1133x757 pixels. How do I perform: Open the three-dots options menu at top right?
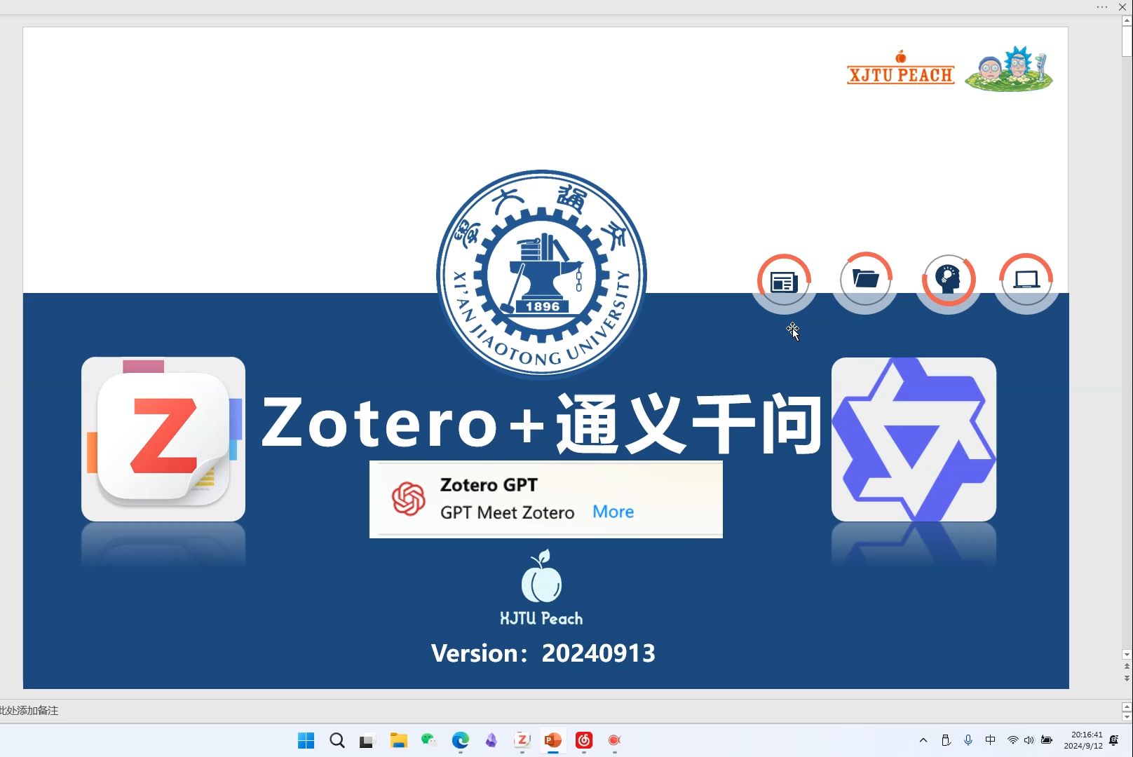(x=1102, y=7)
